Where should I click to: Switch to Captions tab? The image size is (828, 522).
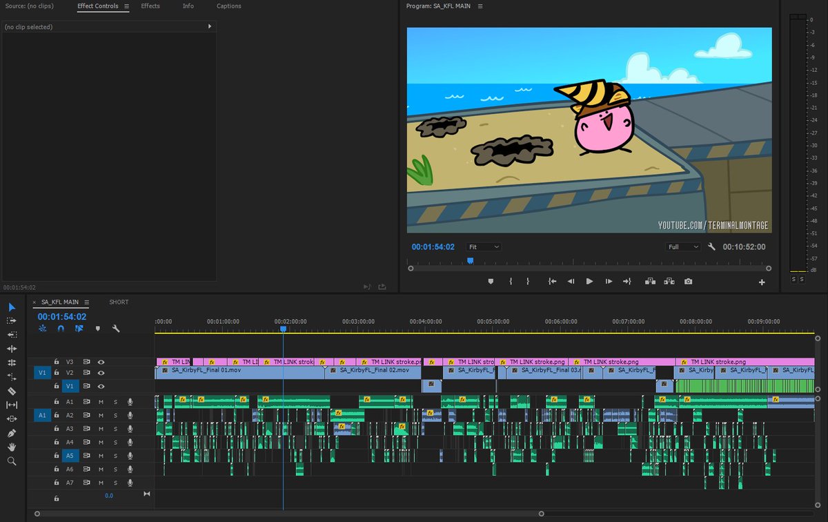click(229, 6)
